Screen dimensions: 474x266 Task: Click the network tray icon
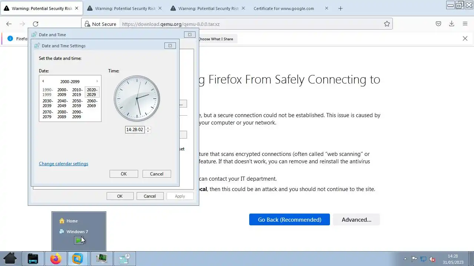tap(423, 259)
